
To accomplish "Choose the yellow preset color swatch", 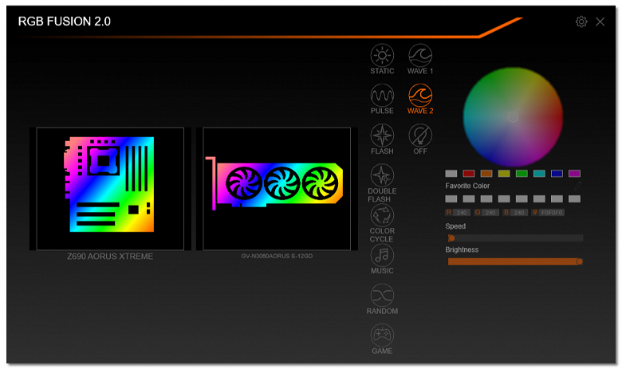I will (x=504, y=174).
